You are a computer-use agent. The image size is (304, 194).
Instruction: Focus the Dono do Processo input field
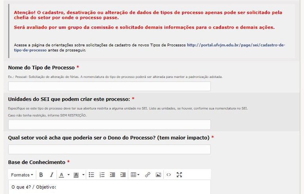click(x=109, y=149)
